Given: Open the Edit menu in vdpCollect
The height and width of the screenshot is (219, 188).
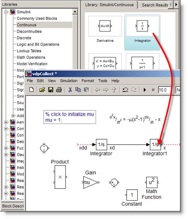Looking at the screenshot, I should (40, 81).
